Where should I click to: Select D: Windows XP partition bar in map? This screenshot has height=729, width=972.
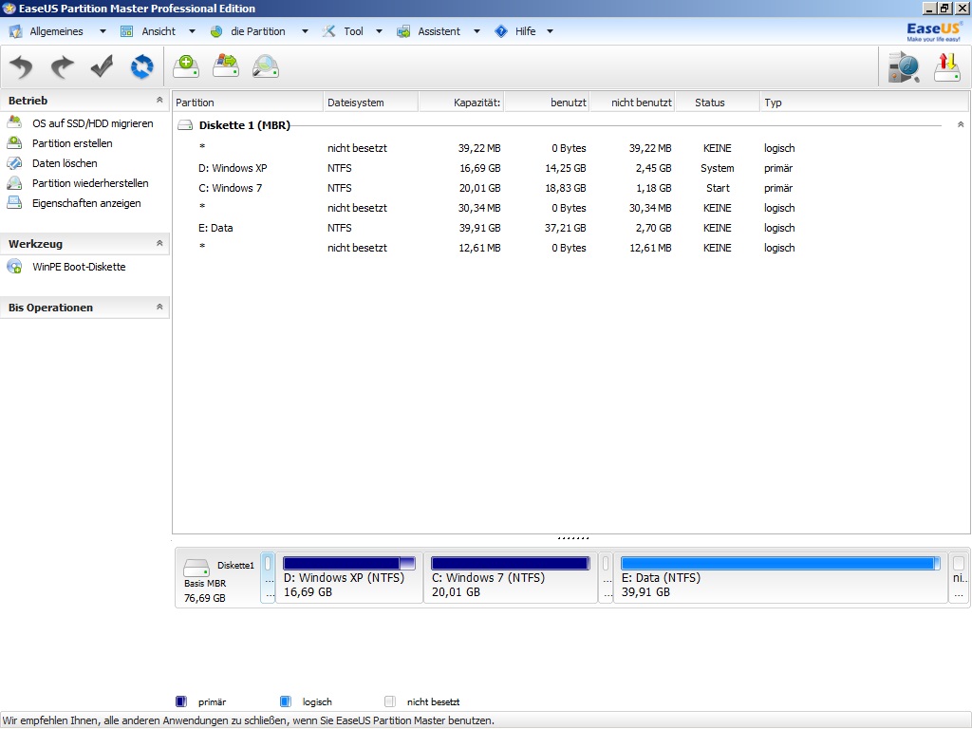pos(349,578)
